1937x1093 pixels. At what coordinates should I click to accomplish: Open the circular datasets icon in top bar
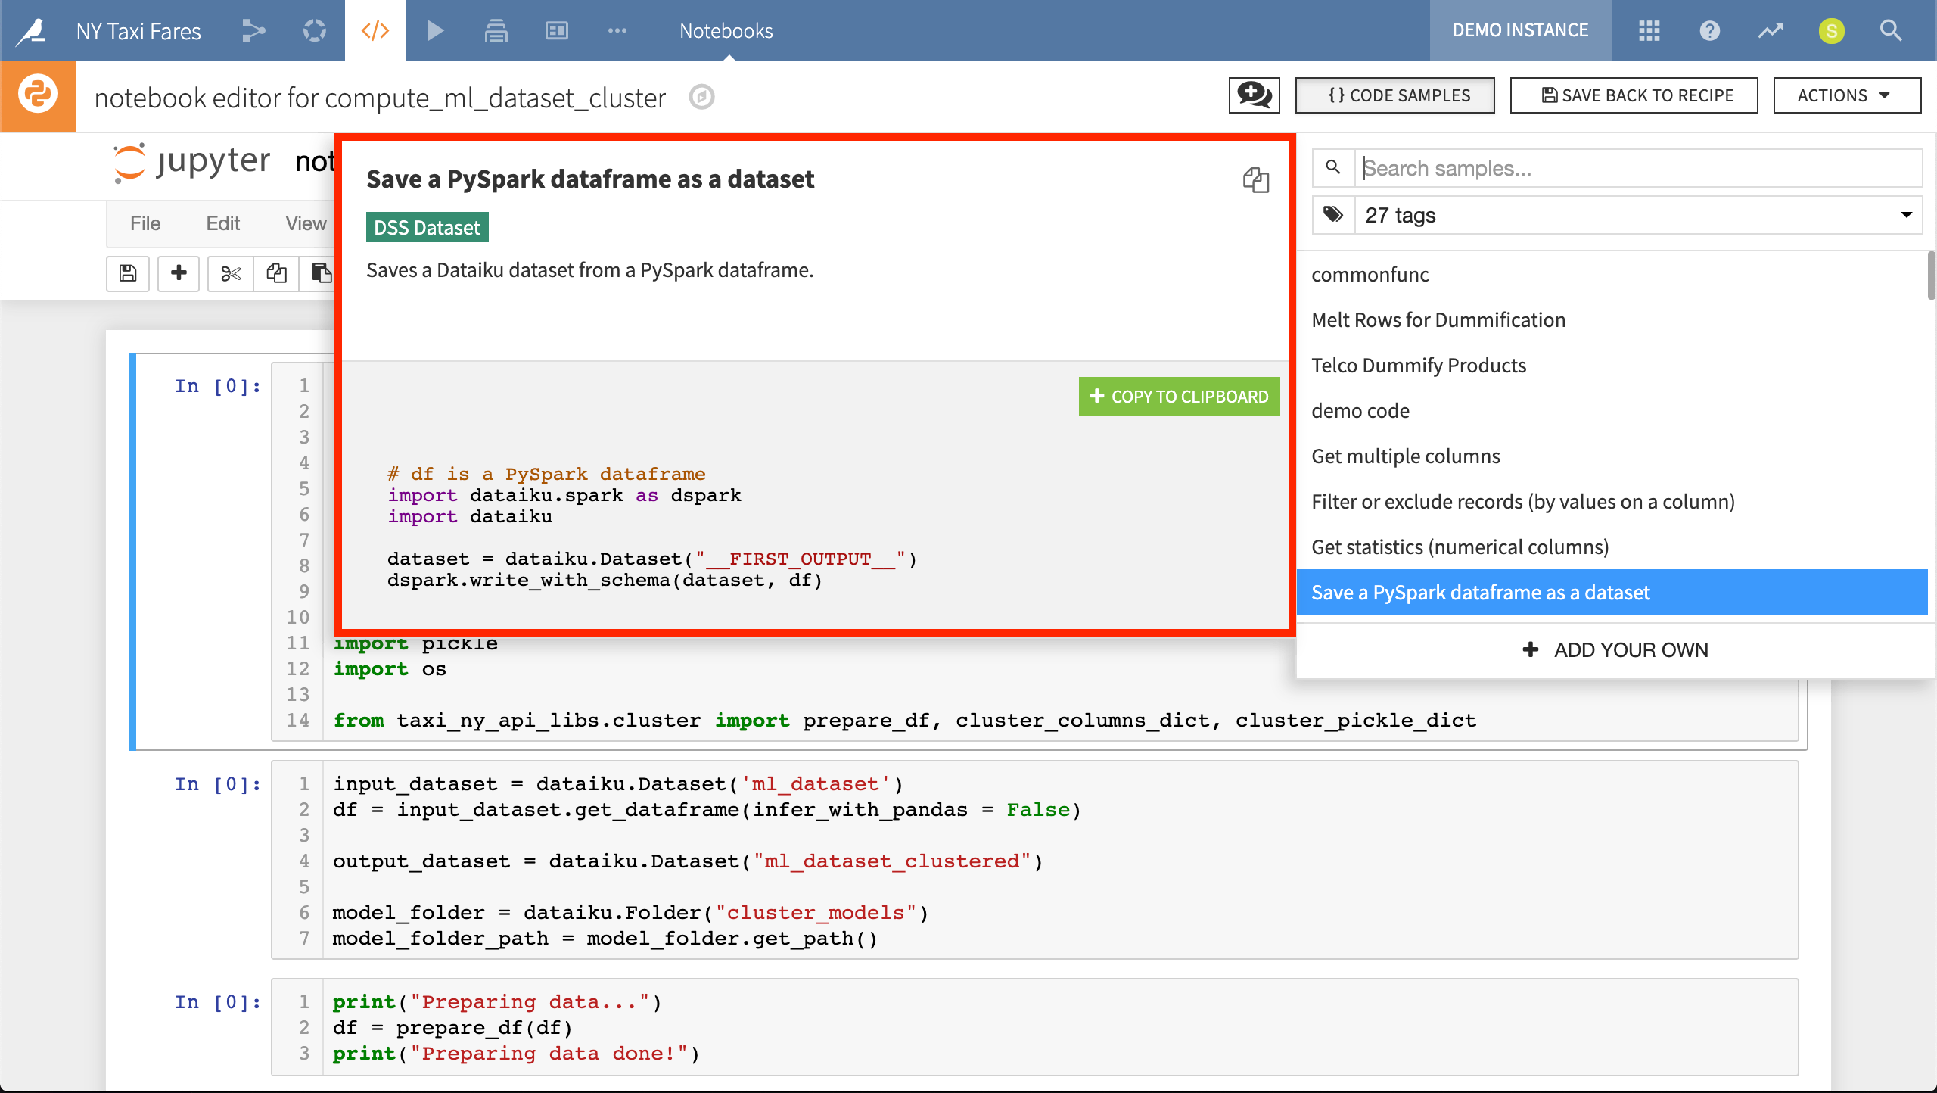314,30
